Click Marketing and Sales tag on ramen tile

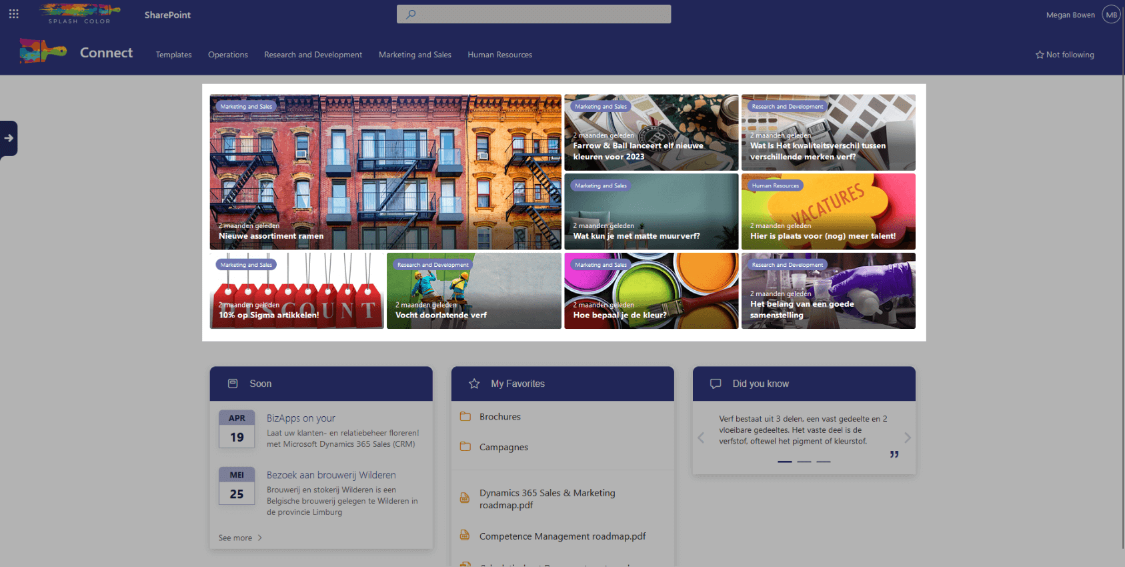pos(247,107)
